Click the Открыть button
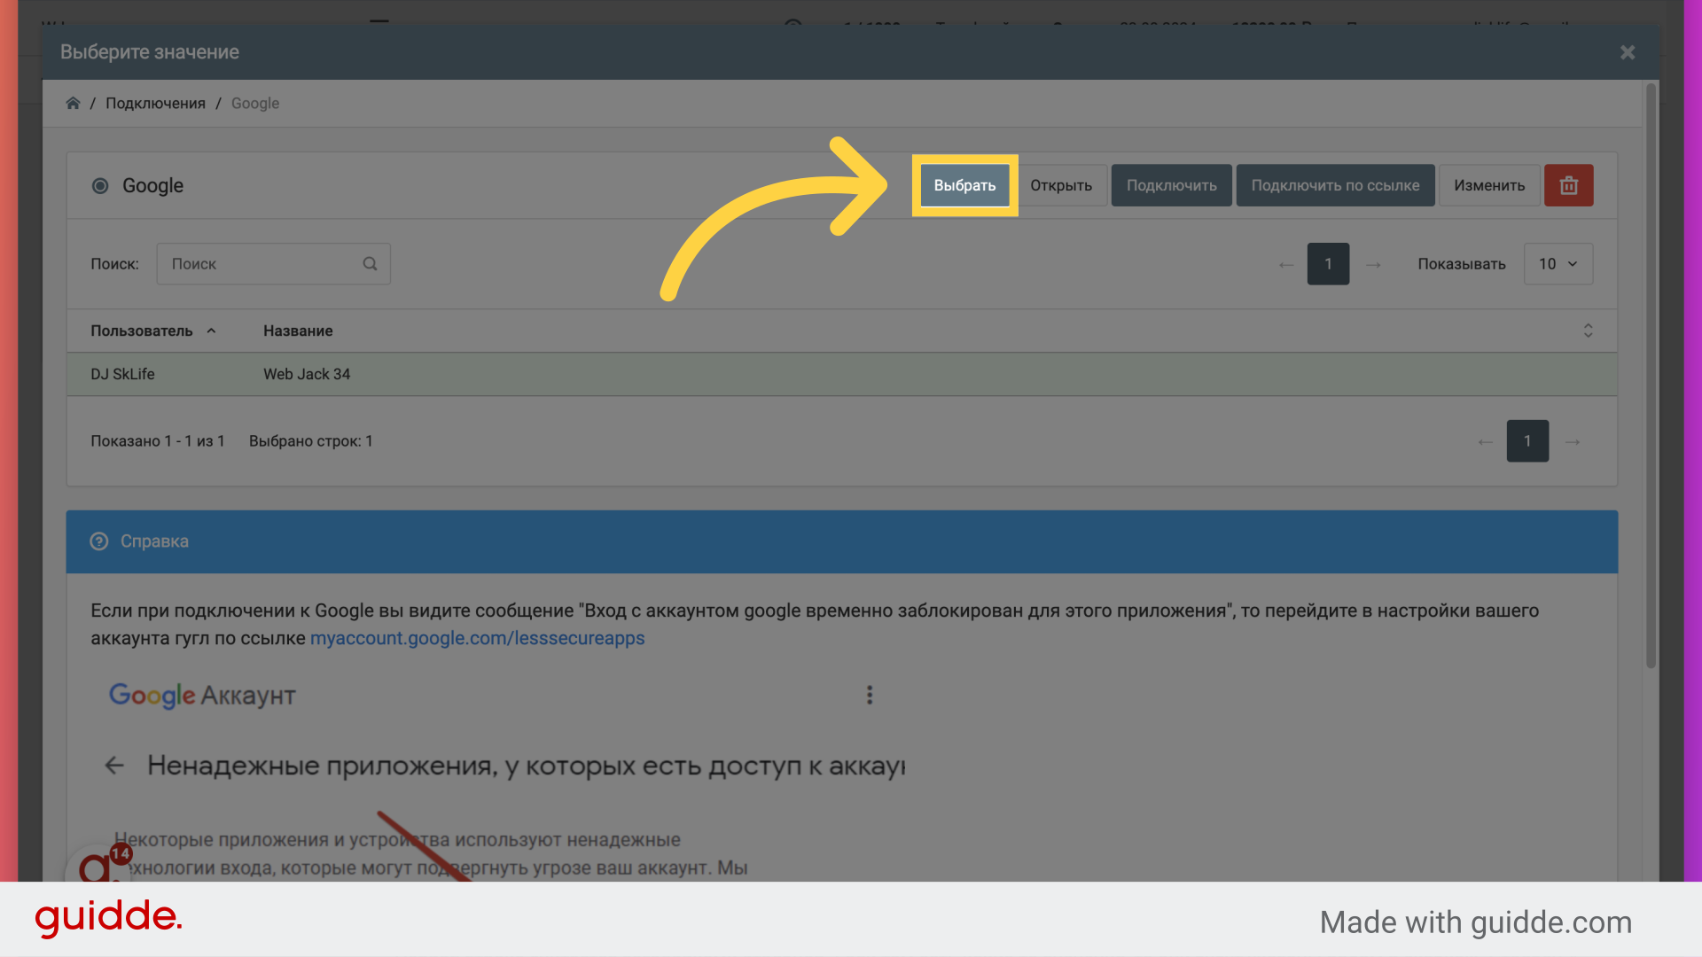The width and height of the screenshot is (1702, 957). (x=1060, y=185)
